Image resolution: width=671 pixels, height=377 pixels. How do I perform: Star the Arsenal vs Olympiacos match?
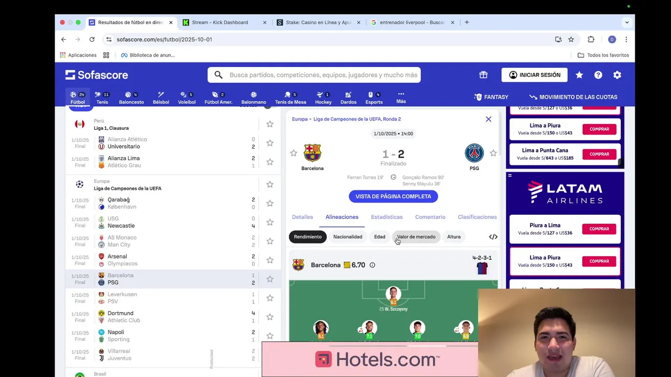(x=270, y=260)
